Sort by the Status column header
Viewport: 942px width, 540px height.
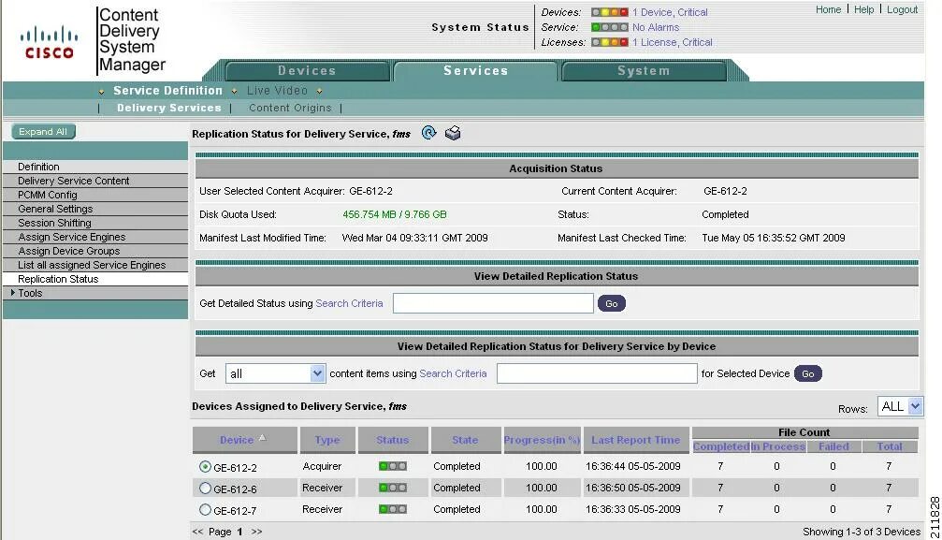click(392, 440)
